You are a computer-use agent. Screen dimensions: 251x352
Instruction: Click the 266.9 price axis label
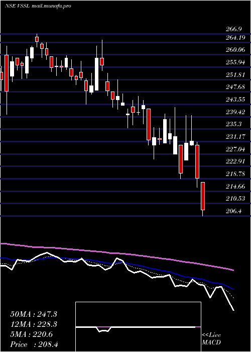(x=233, y=29)
